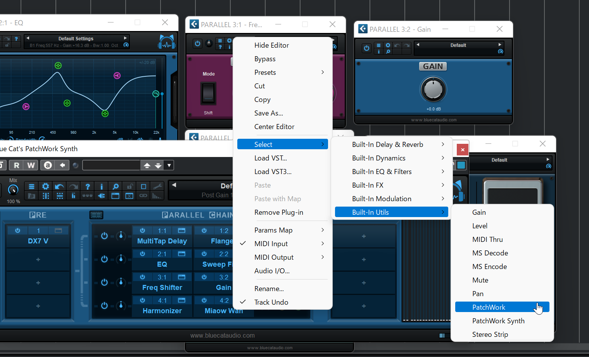Click the undo arrow in PatchWork Synth toolbar
589x357 pixels.
(59, 186)
